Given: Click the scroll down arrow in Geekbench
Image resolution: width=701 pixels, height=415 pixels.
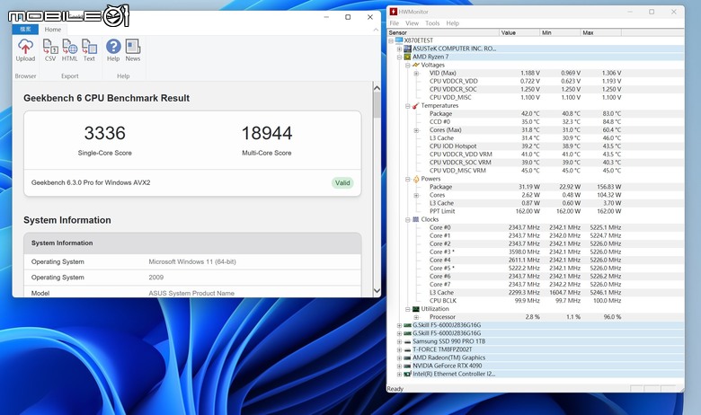Looking at the screenshot, I should coord(377,290).
